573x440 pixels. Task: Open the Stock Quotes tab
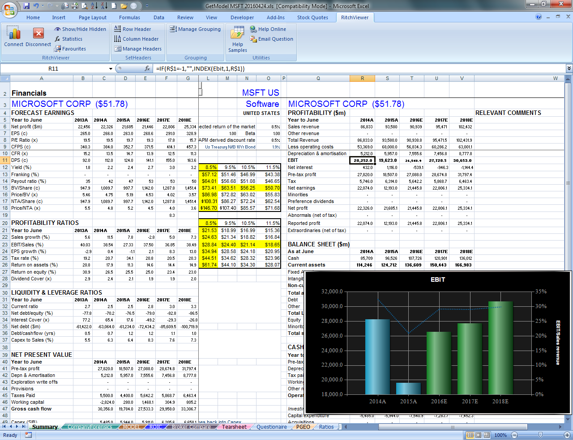312,17
